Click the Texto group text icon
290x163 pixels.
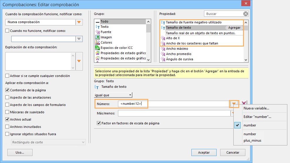point(97,27)
